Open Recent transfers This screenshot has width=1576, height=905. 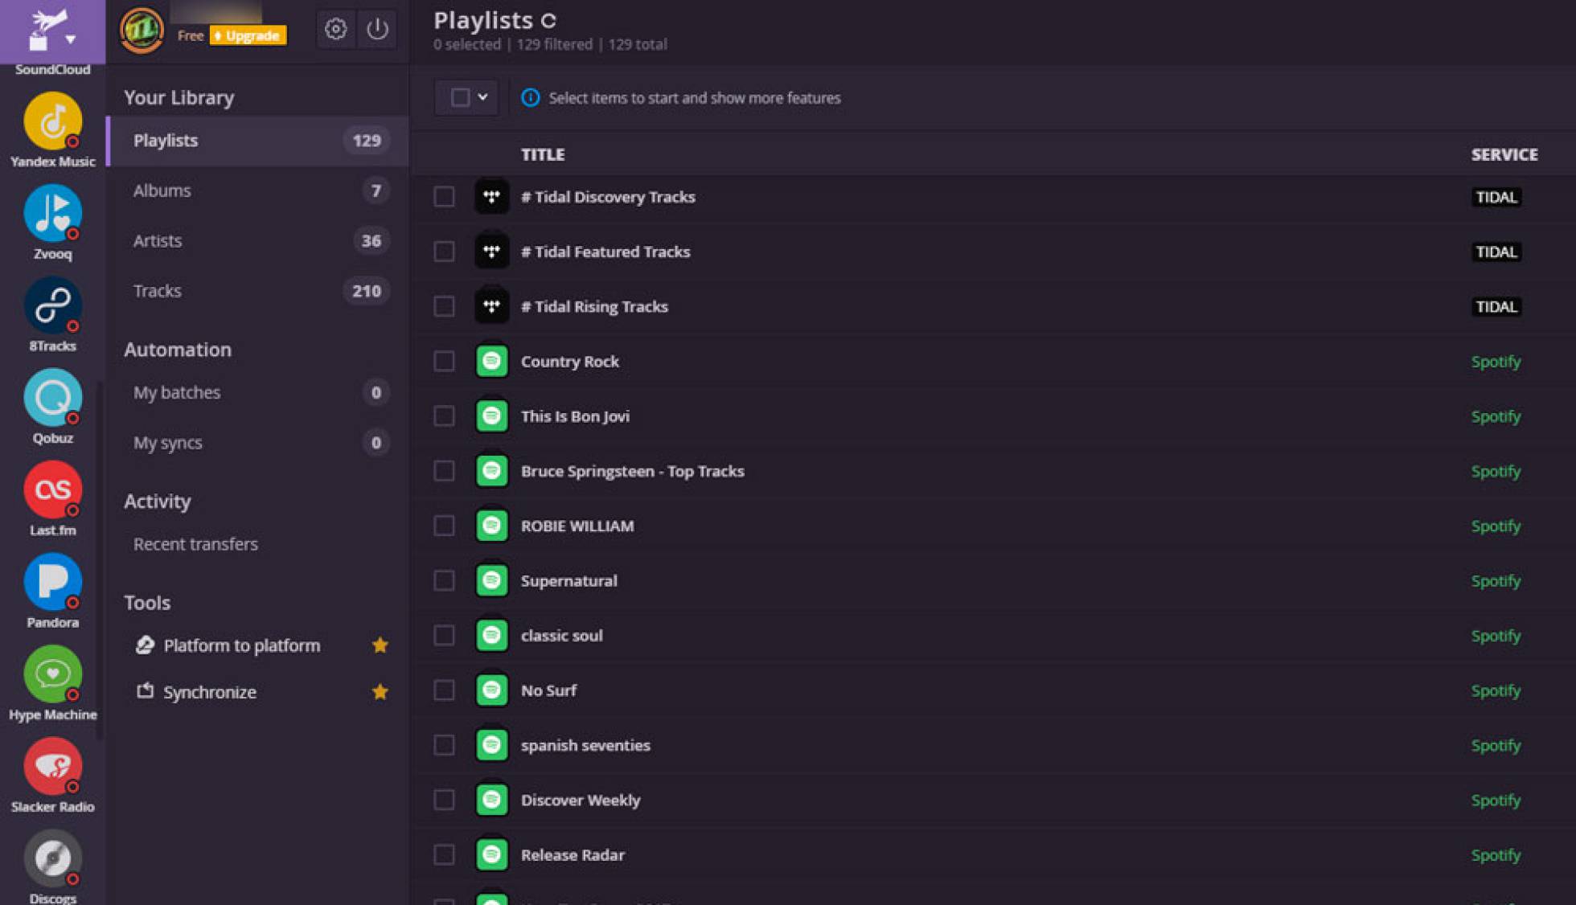tap(195, 544)
